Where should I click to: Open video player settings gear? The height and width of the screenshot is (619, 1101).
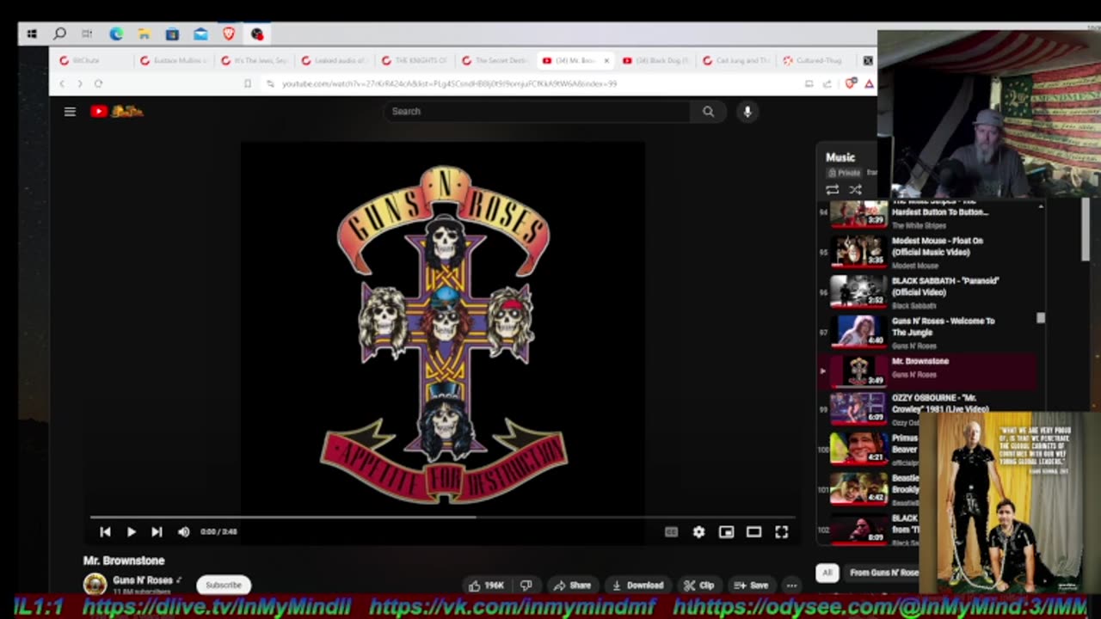(x=698, y=532)
